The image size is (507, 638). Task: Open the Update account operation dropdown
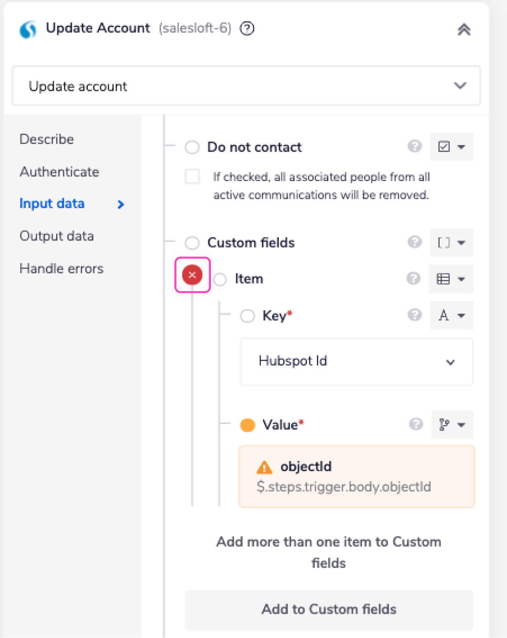[x=246, y=86]
